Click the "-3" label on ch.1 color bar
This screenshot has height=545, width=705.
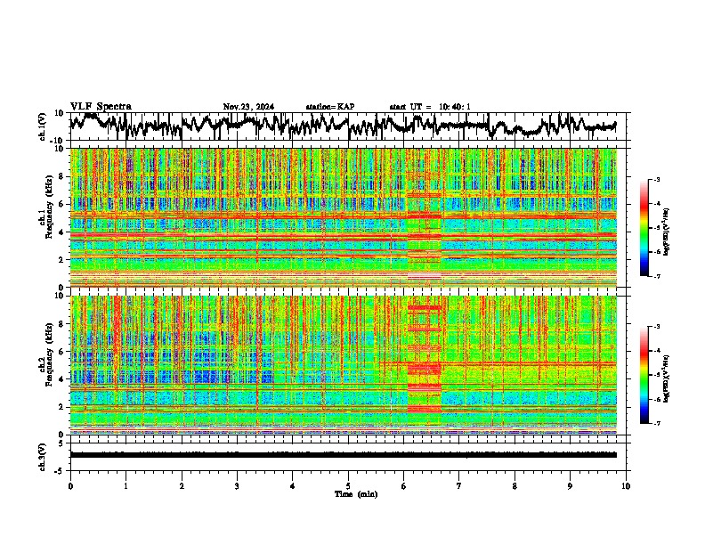(657, 179)
